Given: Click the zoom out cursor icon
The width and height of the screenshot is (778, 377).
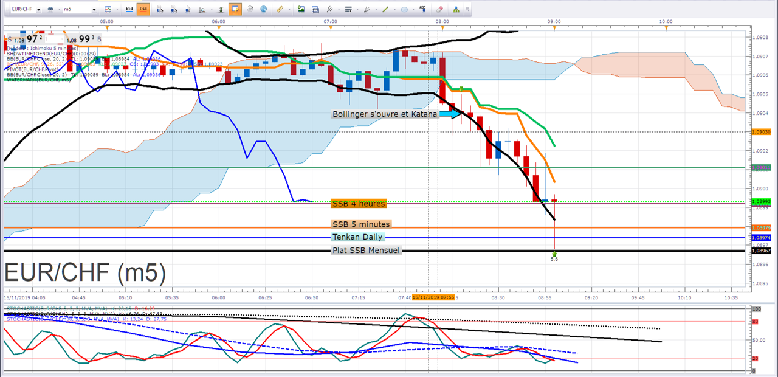Looking at the screenshot, I should tap(174, 10).
